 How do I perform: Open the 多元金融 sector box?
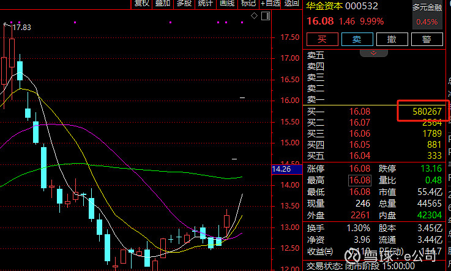(427, 15)
